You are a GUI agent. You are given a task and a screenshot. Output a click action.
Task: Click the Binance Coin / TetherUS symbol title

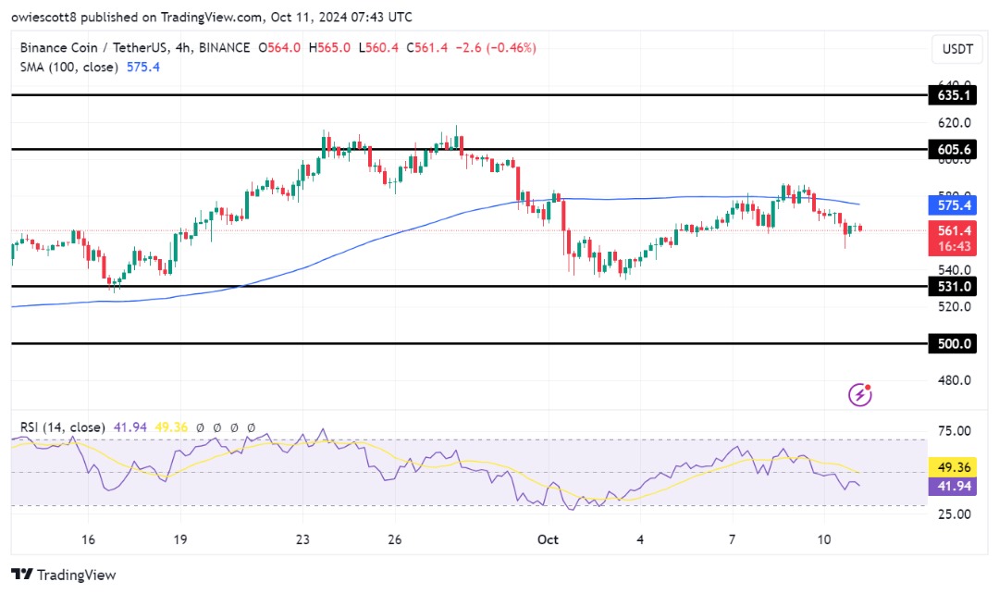(x=134, y=48)
